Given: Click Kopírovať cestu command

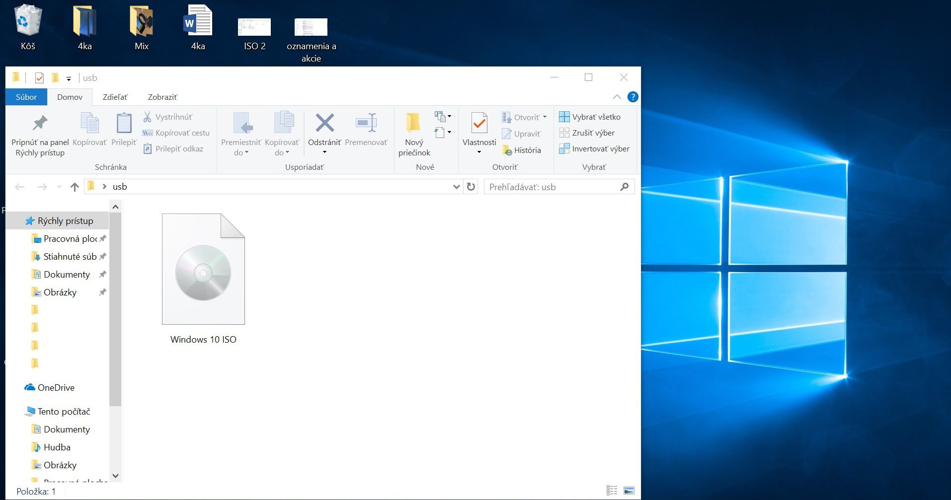Looking at the screenshot, I should pos(176,133).
